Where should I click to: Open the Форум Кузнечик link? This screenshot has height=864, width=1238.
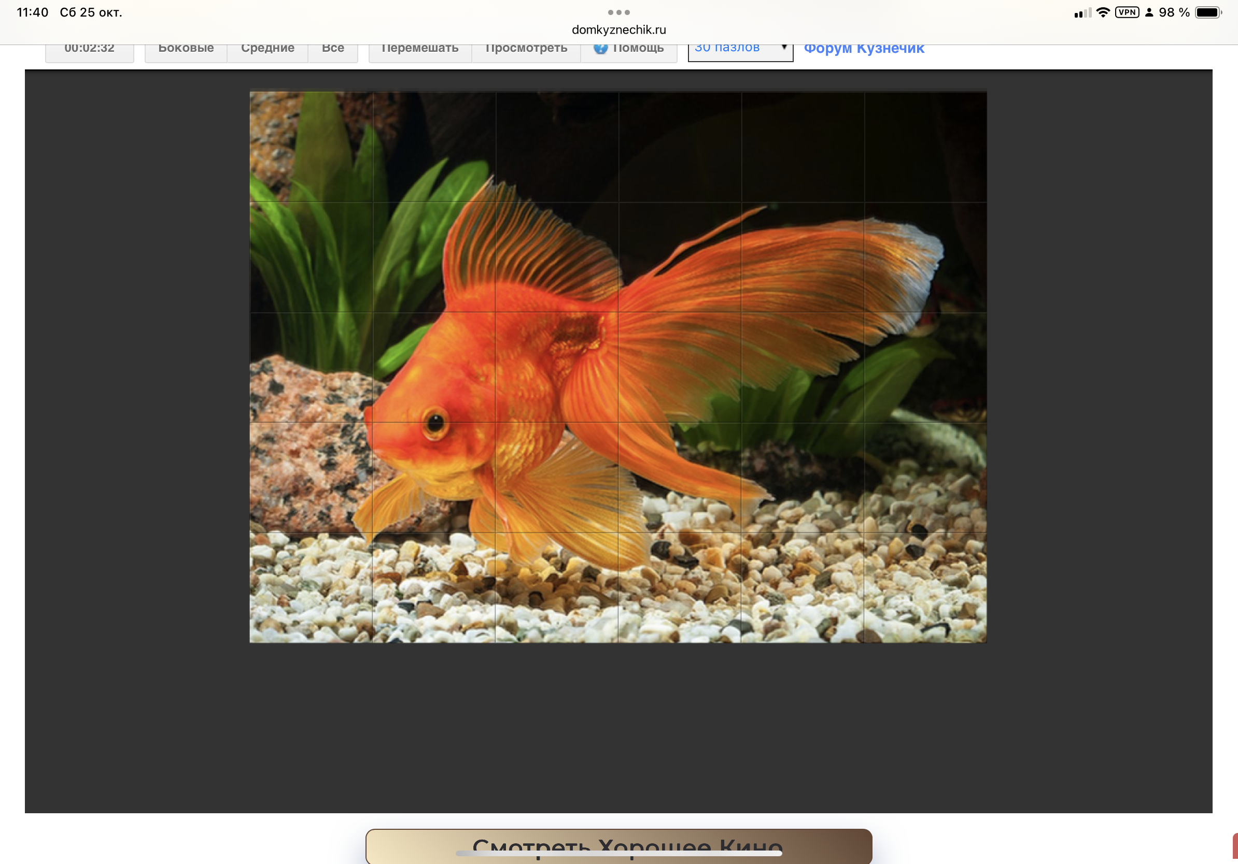(x=864, y=50)
